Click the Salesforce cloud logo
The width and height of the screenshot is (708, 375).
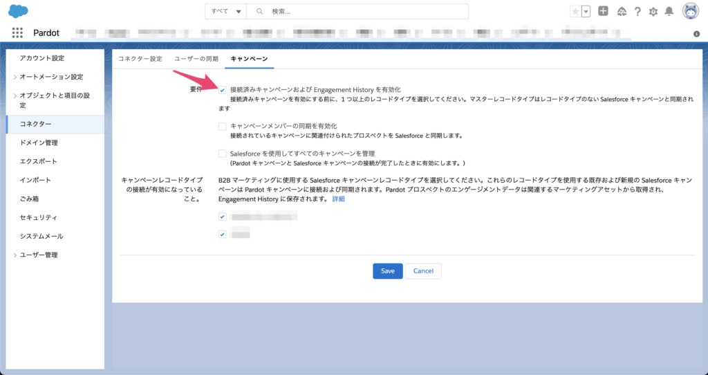pos(18,11)
